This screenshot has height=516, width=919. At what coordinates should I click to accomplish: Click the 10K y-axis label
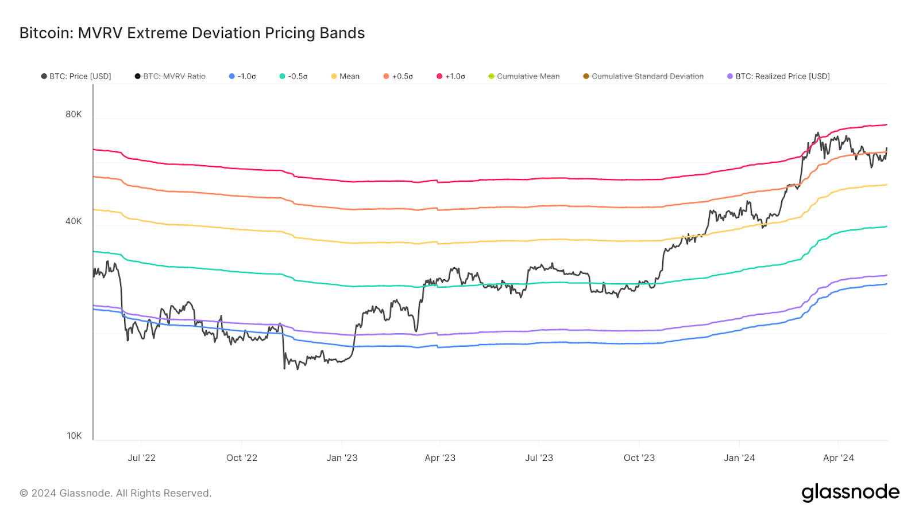point(74,436)
